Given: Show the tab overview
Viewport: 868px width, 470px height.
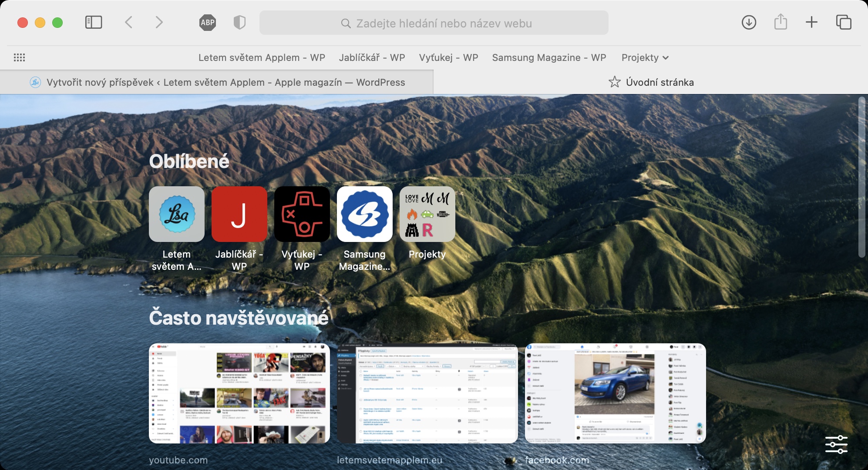Looking at the screenshot, I should pos(843,23).
